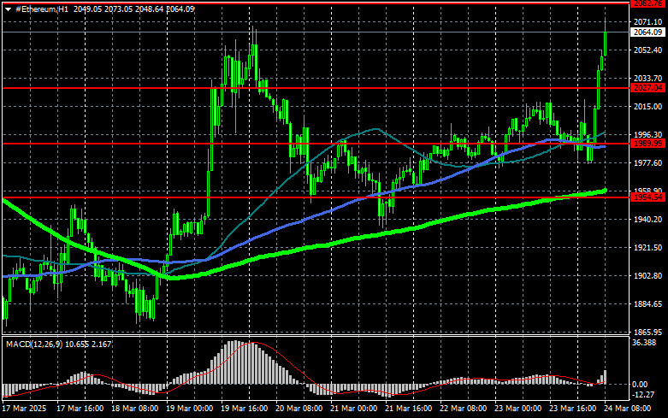Click the 17 Mar 2025 date label
The image size is (668, 418).
pos(24,409)
